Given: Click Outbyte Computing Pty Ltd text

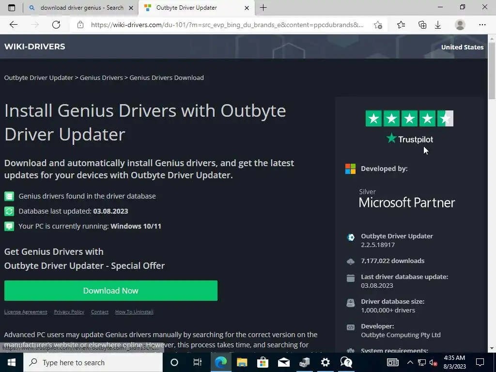Looking at the screenshot, I should [401, 335].
